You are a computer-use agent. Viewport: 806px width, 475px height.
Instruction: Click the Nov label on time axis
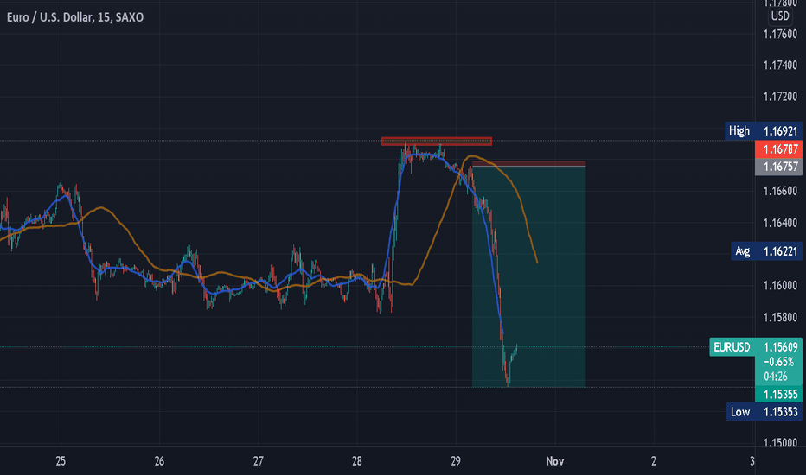coord(554,461)
